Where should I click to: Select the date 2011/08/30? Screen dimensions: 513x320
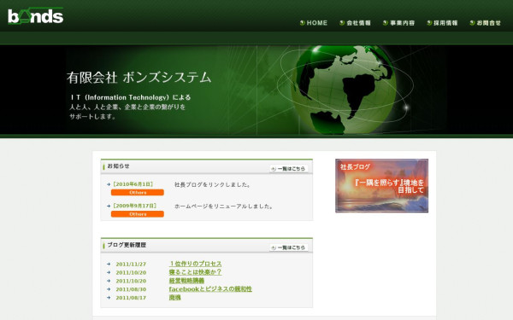coord(131,289)
